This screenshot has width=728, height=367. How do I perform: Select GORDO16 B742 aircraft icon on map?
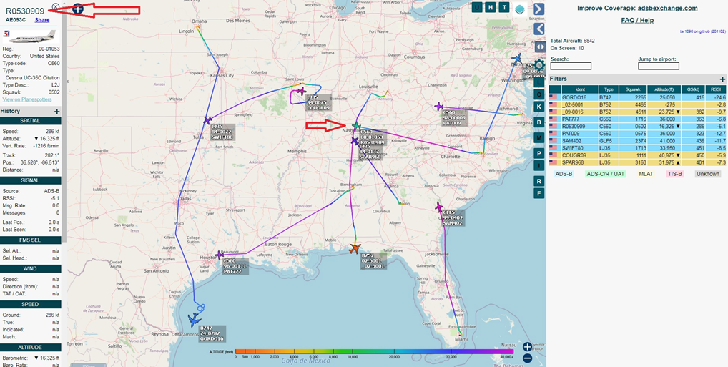[194, 320]
